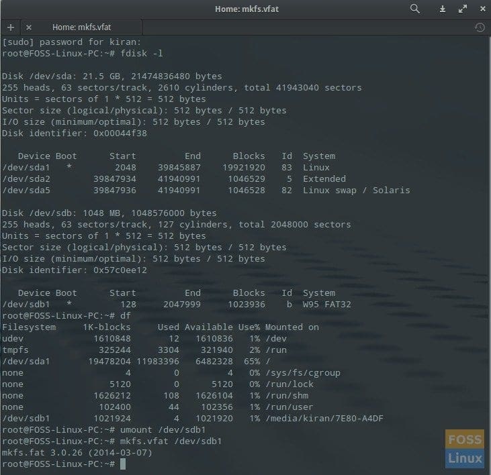Viewport: 491px width, 475px height.
Task: Click total '41943040 sectors' text
Action: (x=318, y=88)
